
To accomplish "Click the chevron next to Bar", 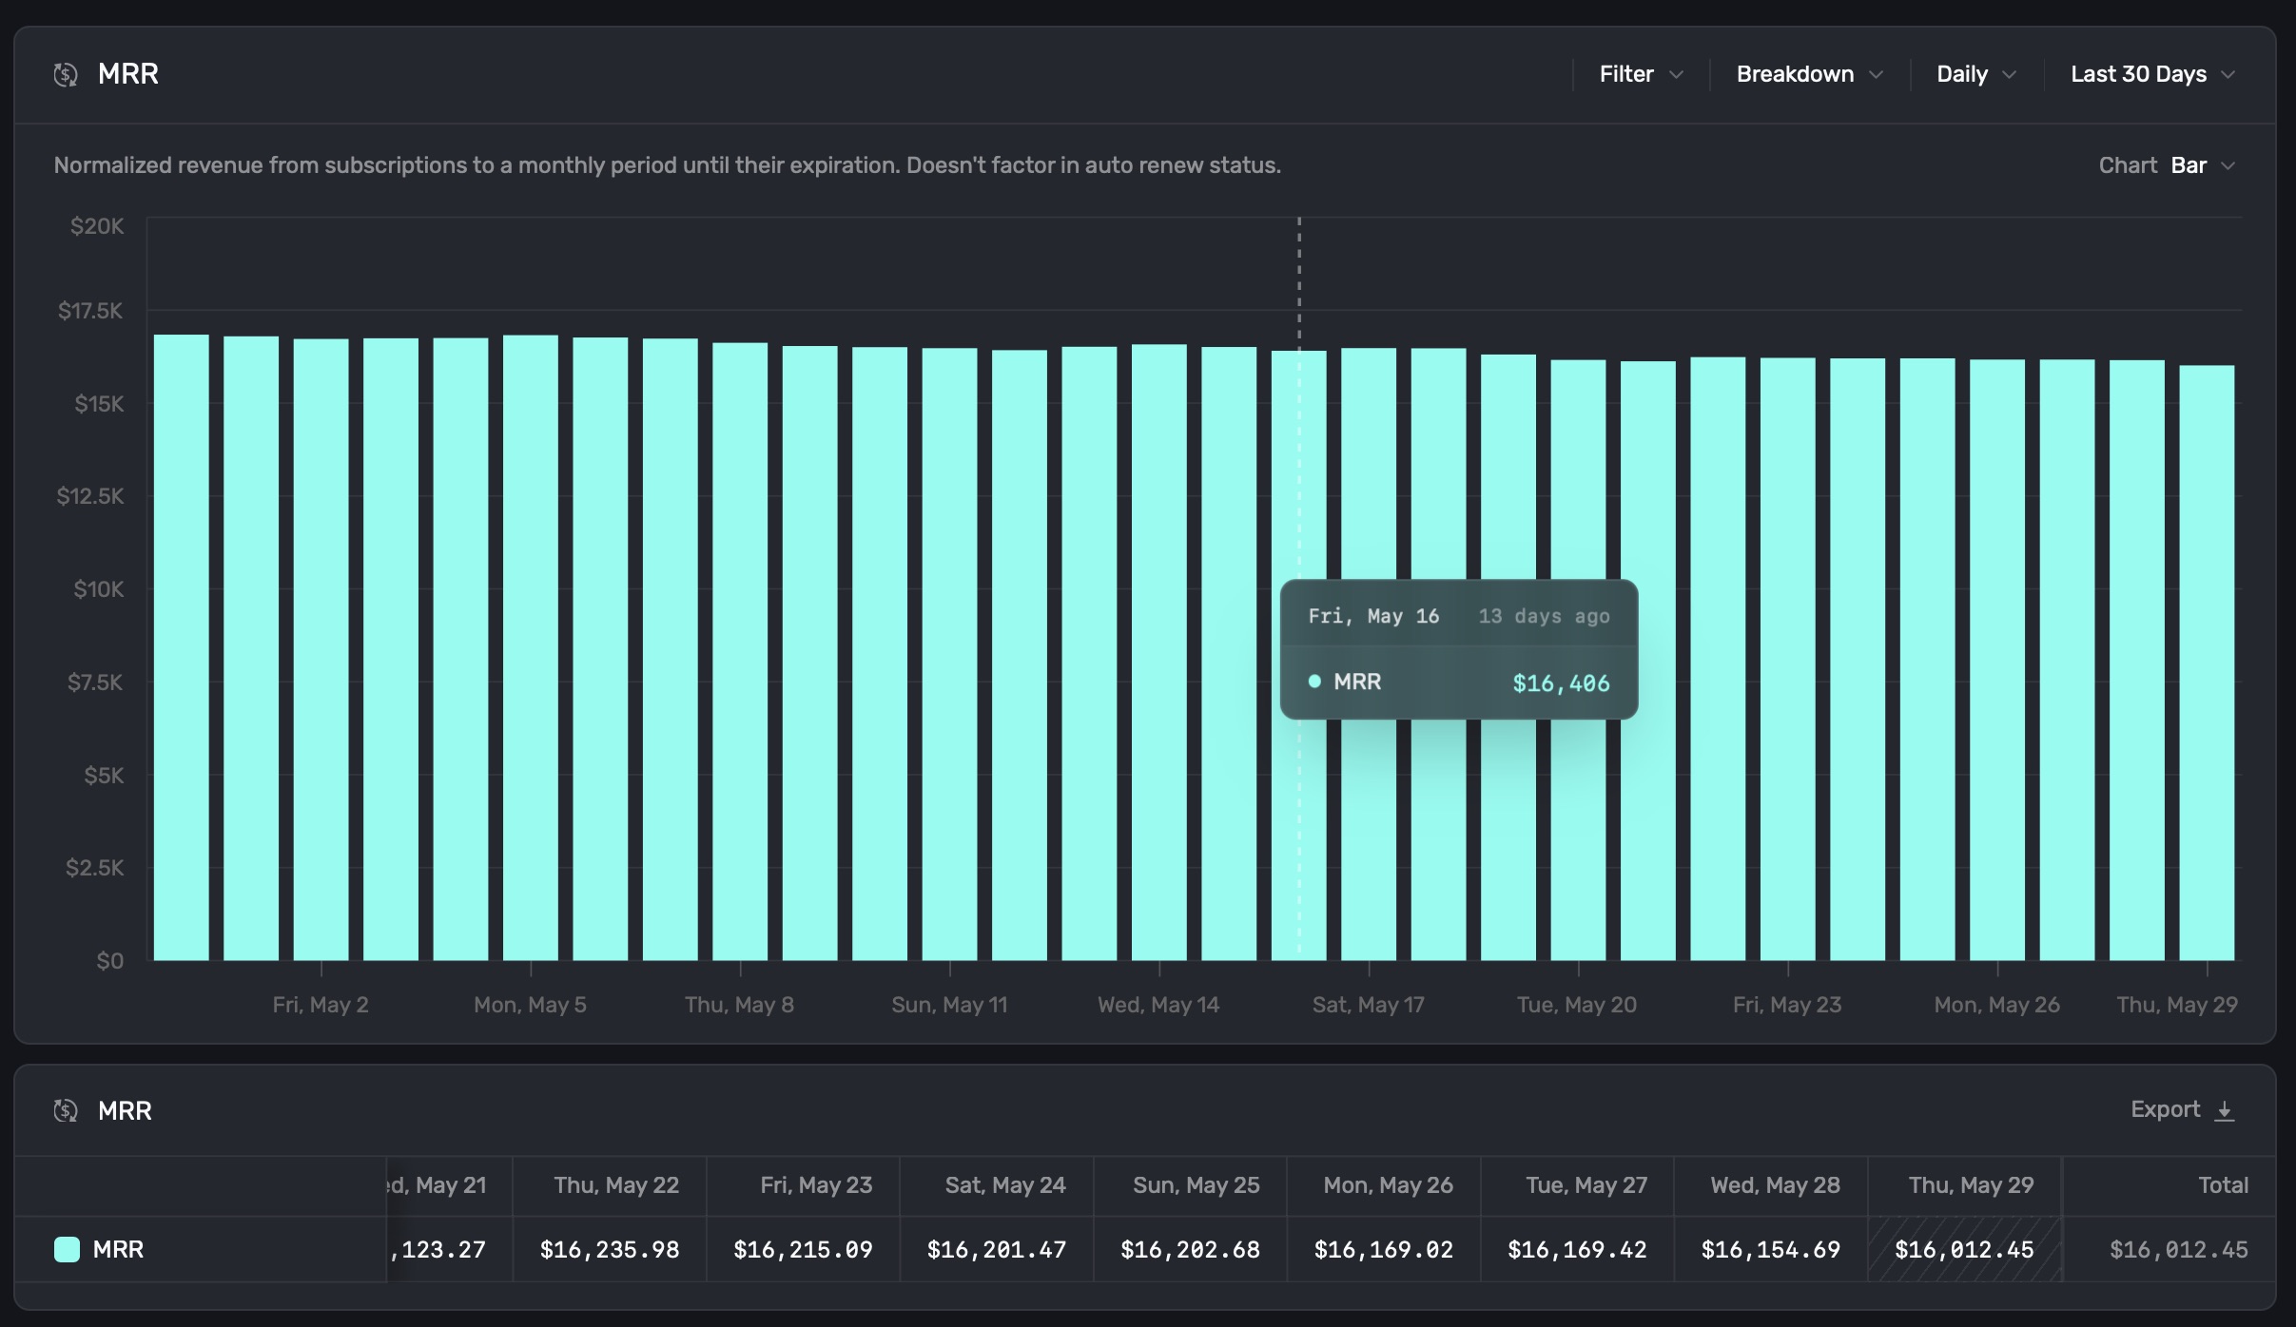I will 2228,165.
